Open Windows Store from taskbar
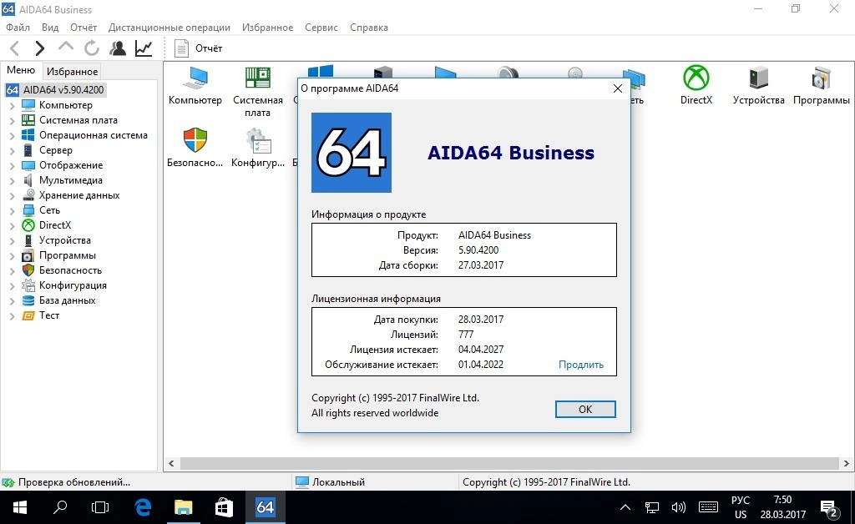The height and width of the screenshot is (524, 855). pyautogui.click(x=224, y=507)
